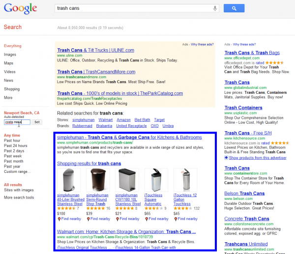The height and width of the screenshot is (254, 295).
Task: Click the location input field with costa mesa
Action: (17, 122)
